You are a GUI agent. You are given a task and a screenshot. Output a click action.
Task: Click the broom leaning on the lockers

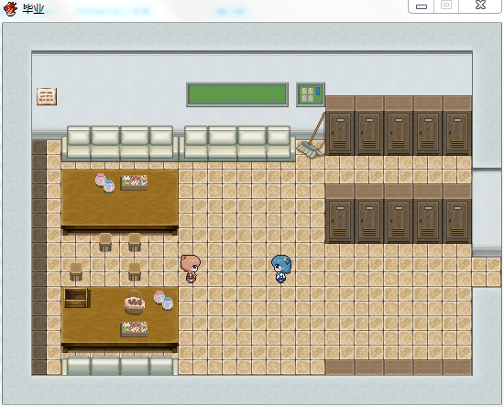point(312,136)
